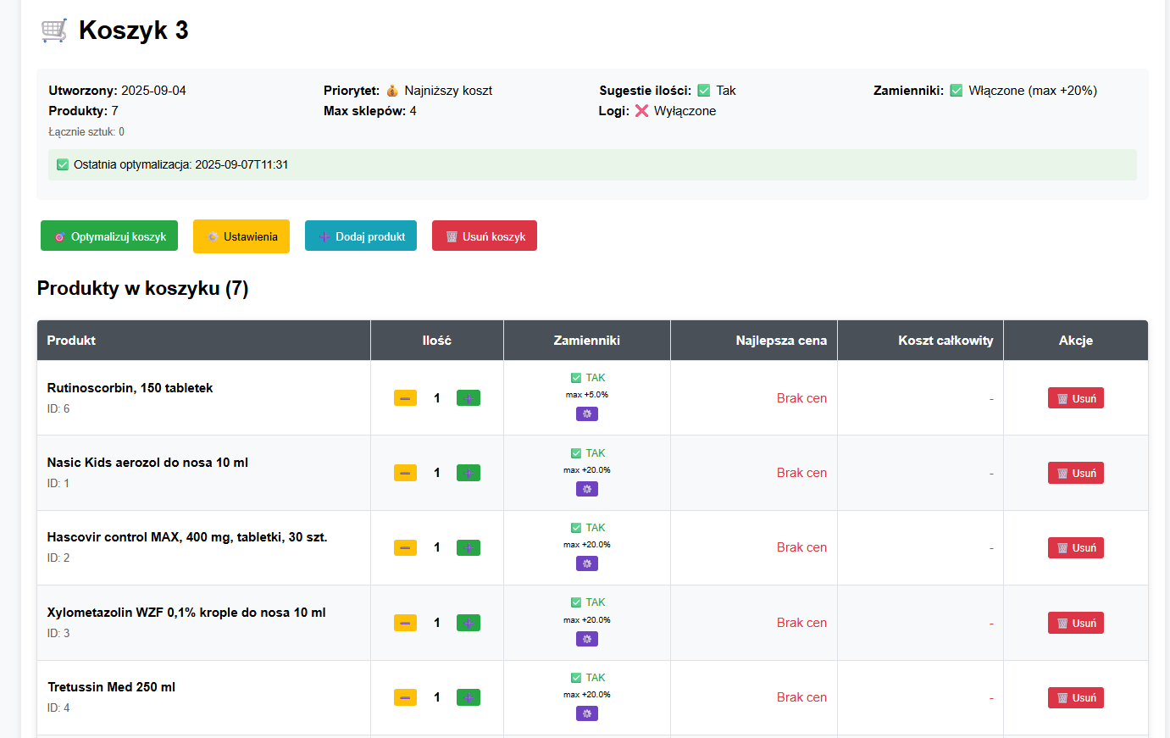Increase quantity of Rutinoscorbin with plus

[469, 398]
